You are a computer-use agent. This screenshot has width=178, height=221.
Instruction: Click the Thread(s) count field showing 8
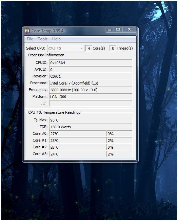(113, 48)
